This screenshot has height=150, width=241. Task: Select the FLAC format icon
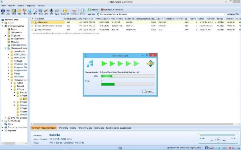pyautogui.click(x=41, y=11)
